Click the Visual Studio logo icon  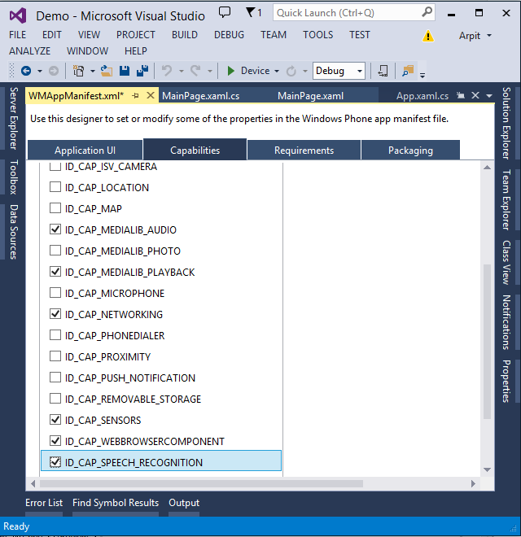18,15
